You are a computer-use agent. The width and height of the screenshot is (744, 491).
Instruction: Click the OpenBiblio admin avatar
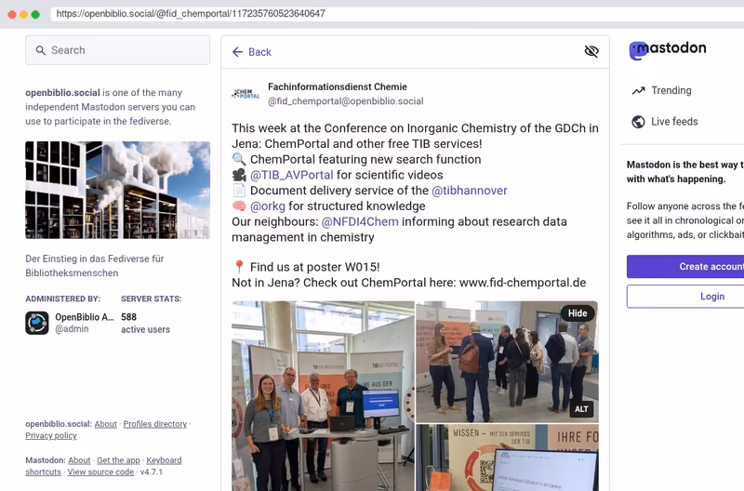point(37,323)
